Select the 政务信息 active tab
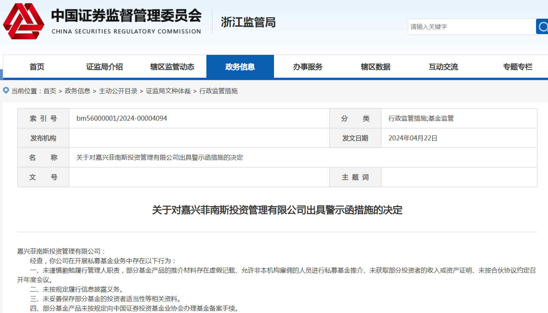Image resolution: width=548 pixels, height=313 pixels. point(240,67)
